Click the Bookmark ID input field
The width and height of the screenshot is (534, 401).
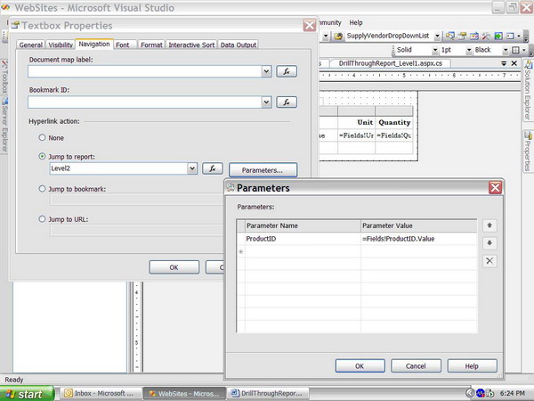click(145, 102)
